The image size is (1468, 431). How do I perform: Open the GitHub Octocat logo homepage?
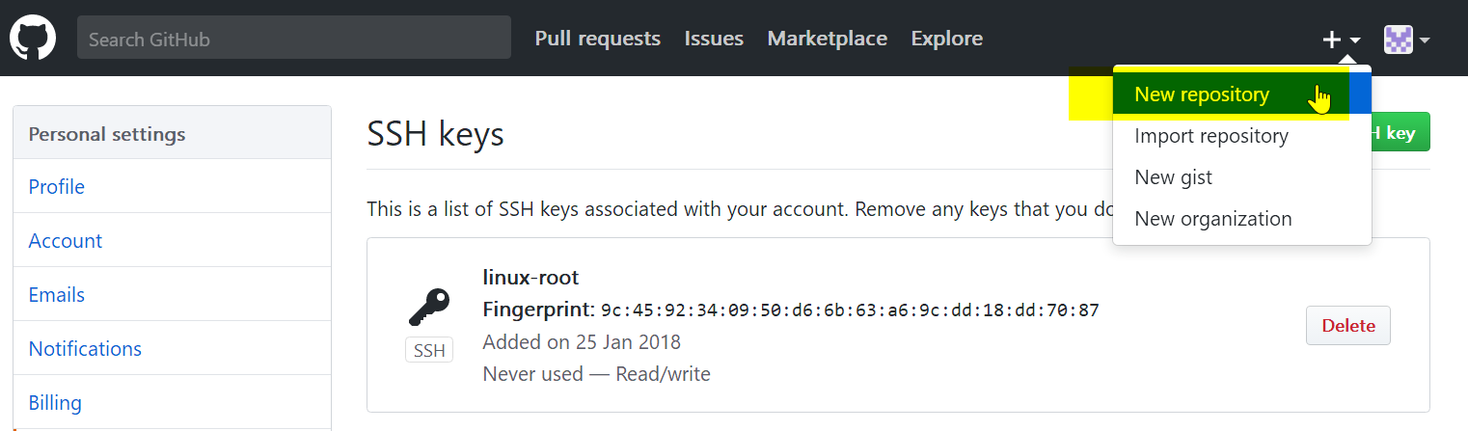tap(33, 38)
